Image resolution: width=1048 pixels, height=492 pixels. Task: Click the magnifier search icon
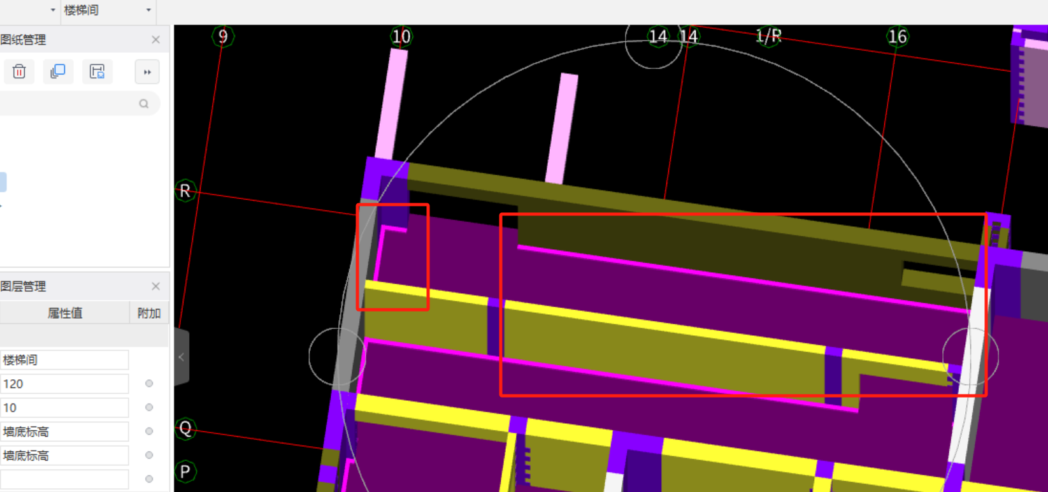pyautogui.click(x=144, y=104)
